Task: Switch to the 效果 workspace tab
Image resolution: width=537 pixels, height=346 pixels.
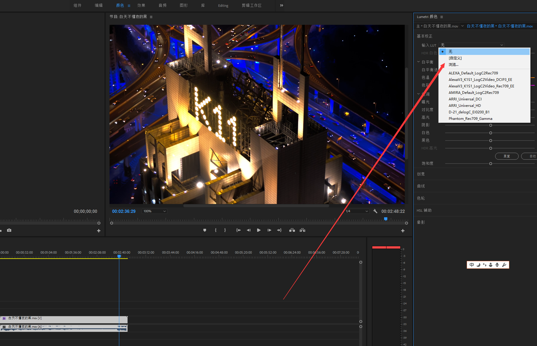Action: pos(141,5)
